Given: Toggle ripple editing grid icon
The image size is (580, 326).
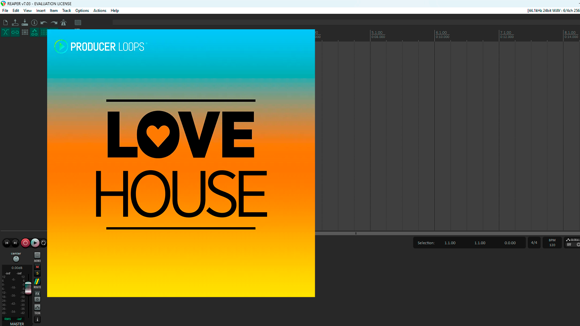Looking at the screenshot, I should click(x=25, y=32).
